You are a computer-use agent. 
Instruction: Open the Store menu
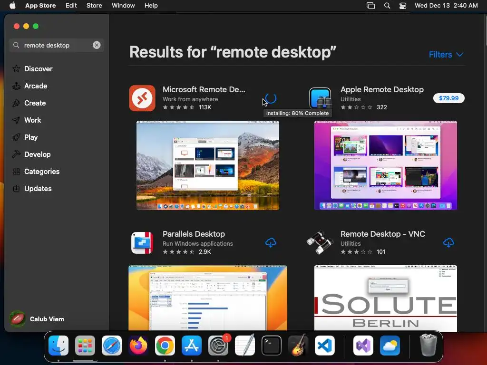pyautogui.click(x=94, y=6)
